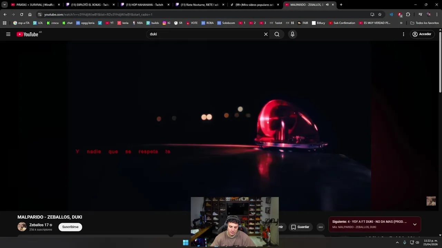Open the '1xslot' bookmark
This screenshot has height=248, width=442.
pos(276,23)
